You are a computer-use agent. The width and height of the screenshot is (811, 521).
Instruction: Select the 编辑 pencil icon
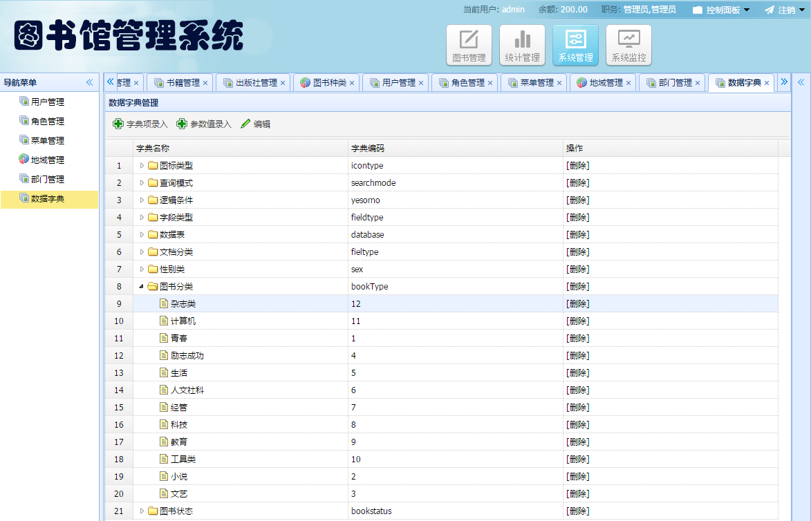click(x=245, y=124)
